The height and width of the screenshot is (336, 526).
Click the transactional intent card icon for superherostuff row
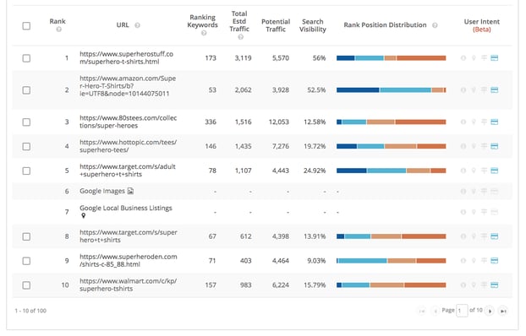point(494,58)
